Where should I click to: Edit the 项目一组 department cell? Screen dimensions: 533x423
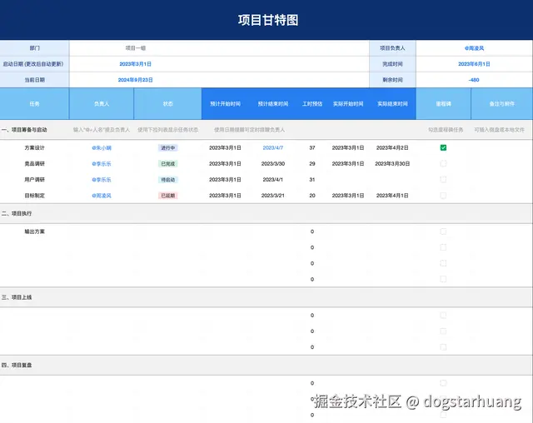[219, 48]
